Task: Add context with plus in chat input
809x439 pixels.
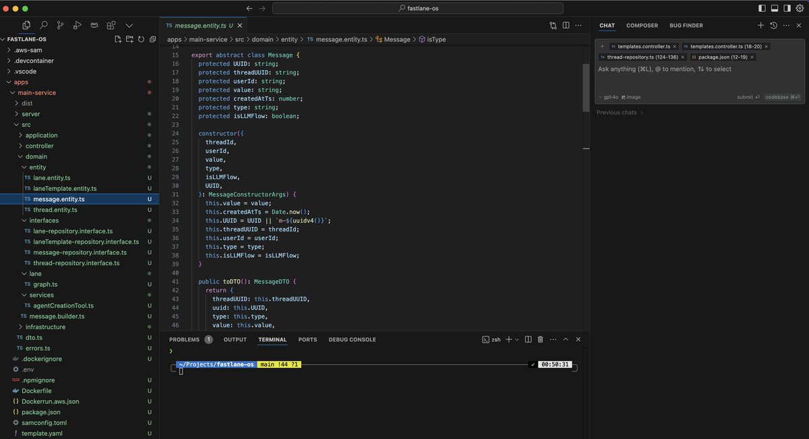Action: coord(602,47)
